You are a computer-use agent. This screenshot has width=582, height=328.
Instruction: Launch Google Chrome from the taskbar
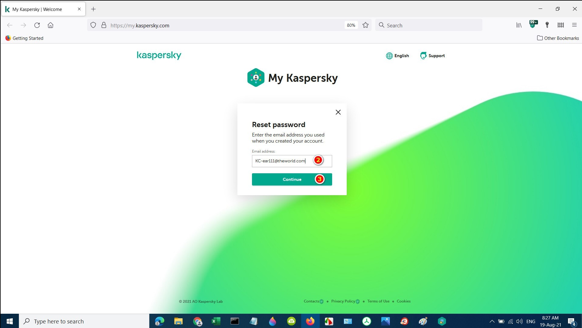197,321
